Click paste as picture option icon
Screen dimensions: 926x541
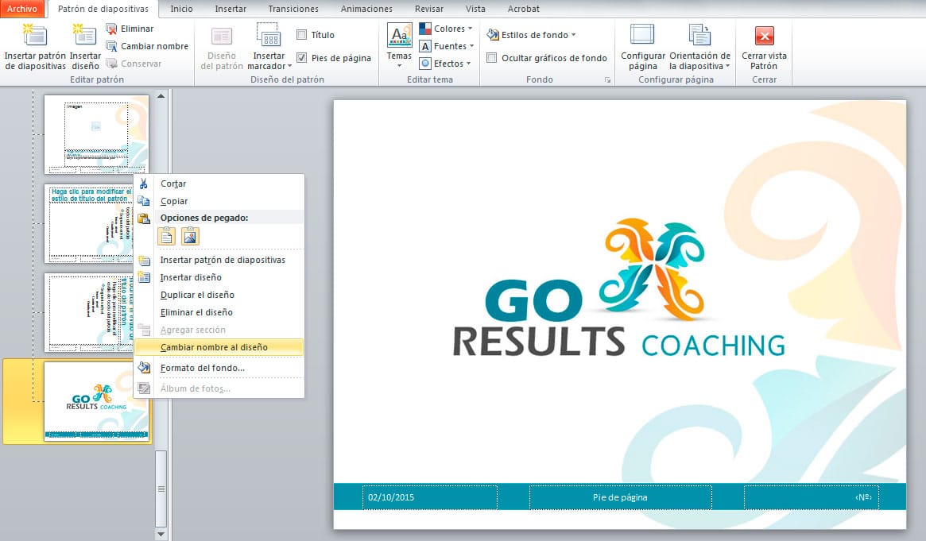[190, 237]
